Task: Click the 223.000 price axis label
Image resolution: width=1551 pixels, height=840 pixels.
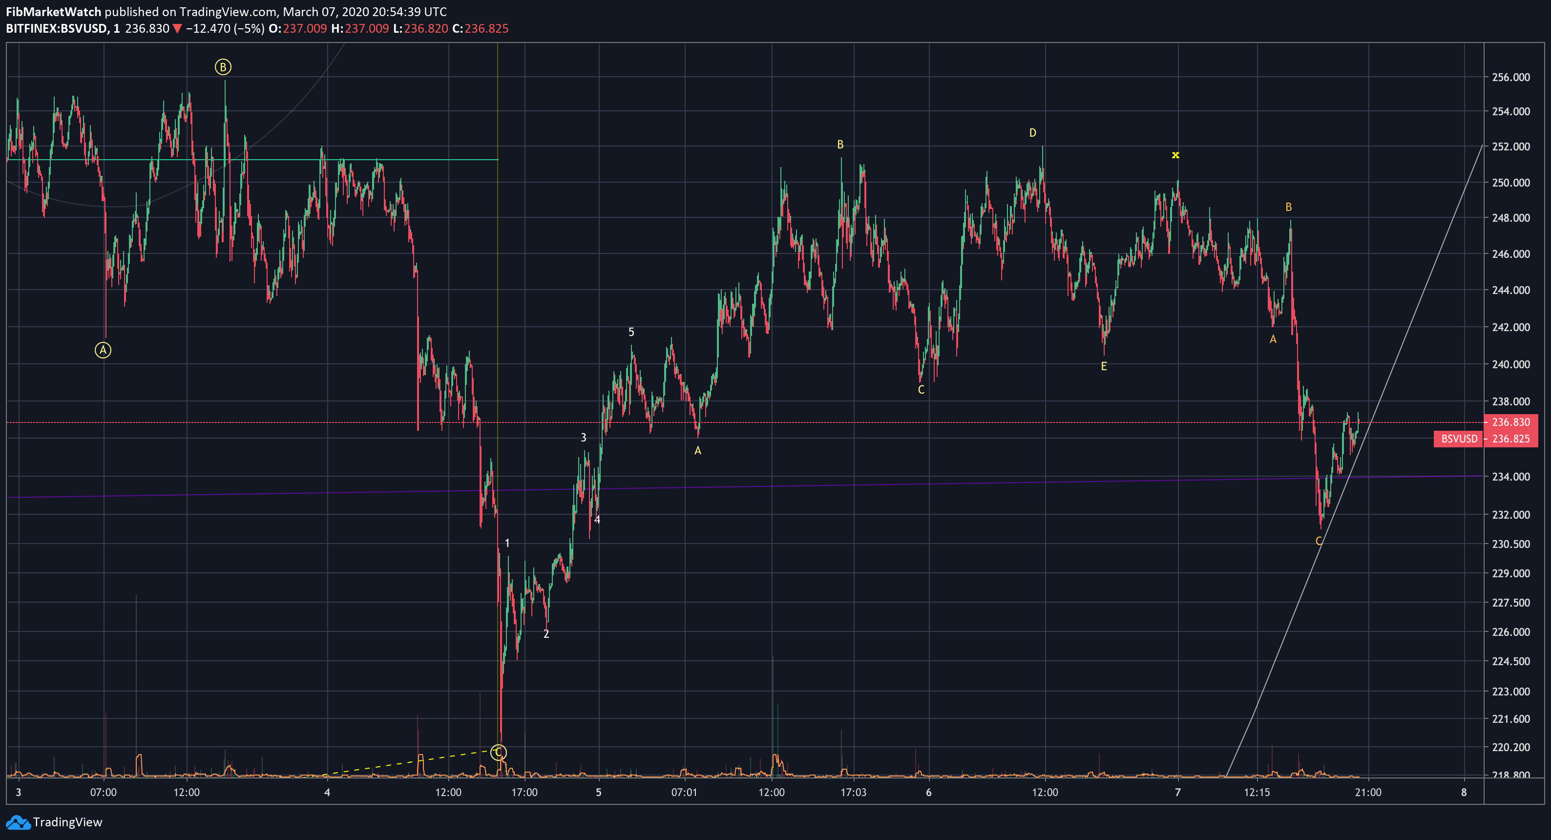Action: [1510, 692]
